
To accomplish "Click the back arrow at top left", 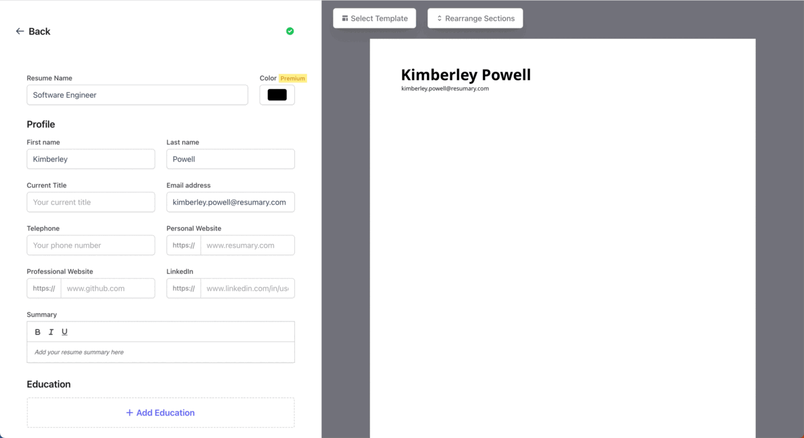I will [x=19, y=31].
